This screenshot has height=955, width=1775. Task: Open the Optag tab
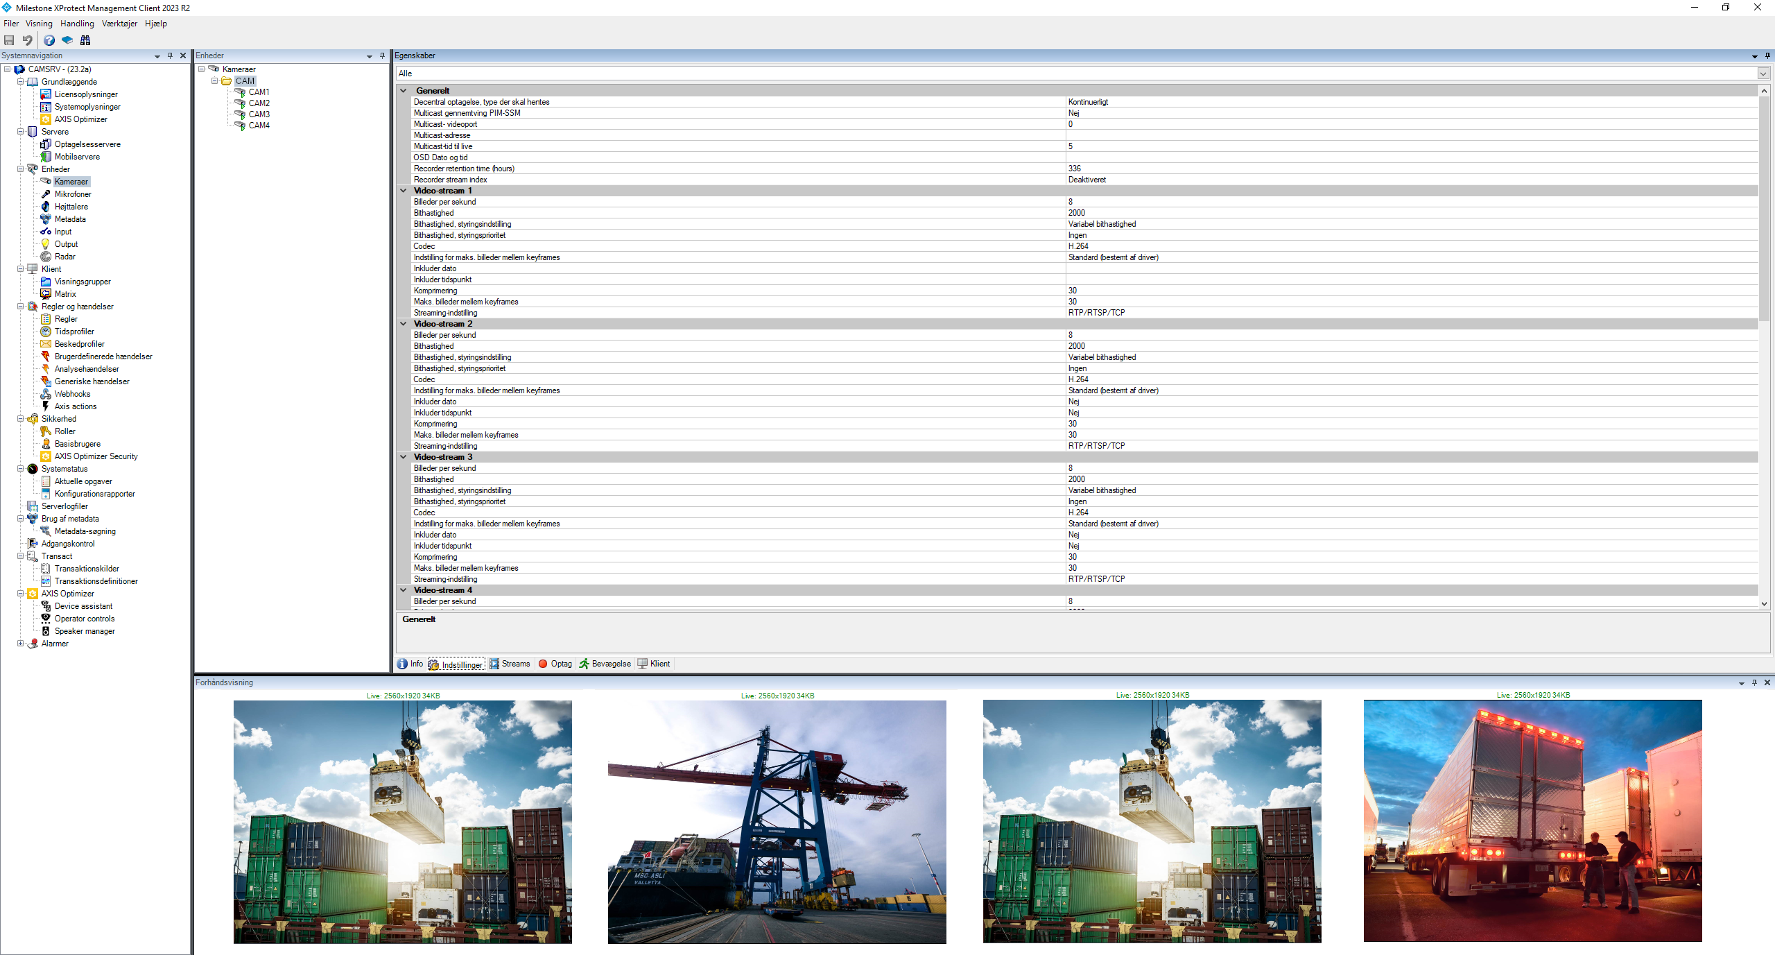555,664
